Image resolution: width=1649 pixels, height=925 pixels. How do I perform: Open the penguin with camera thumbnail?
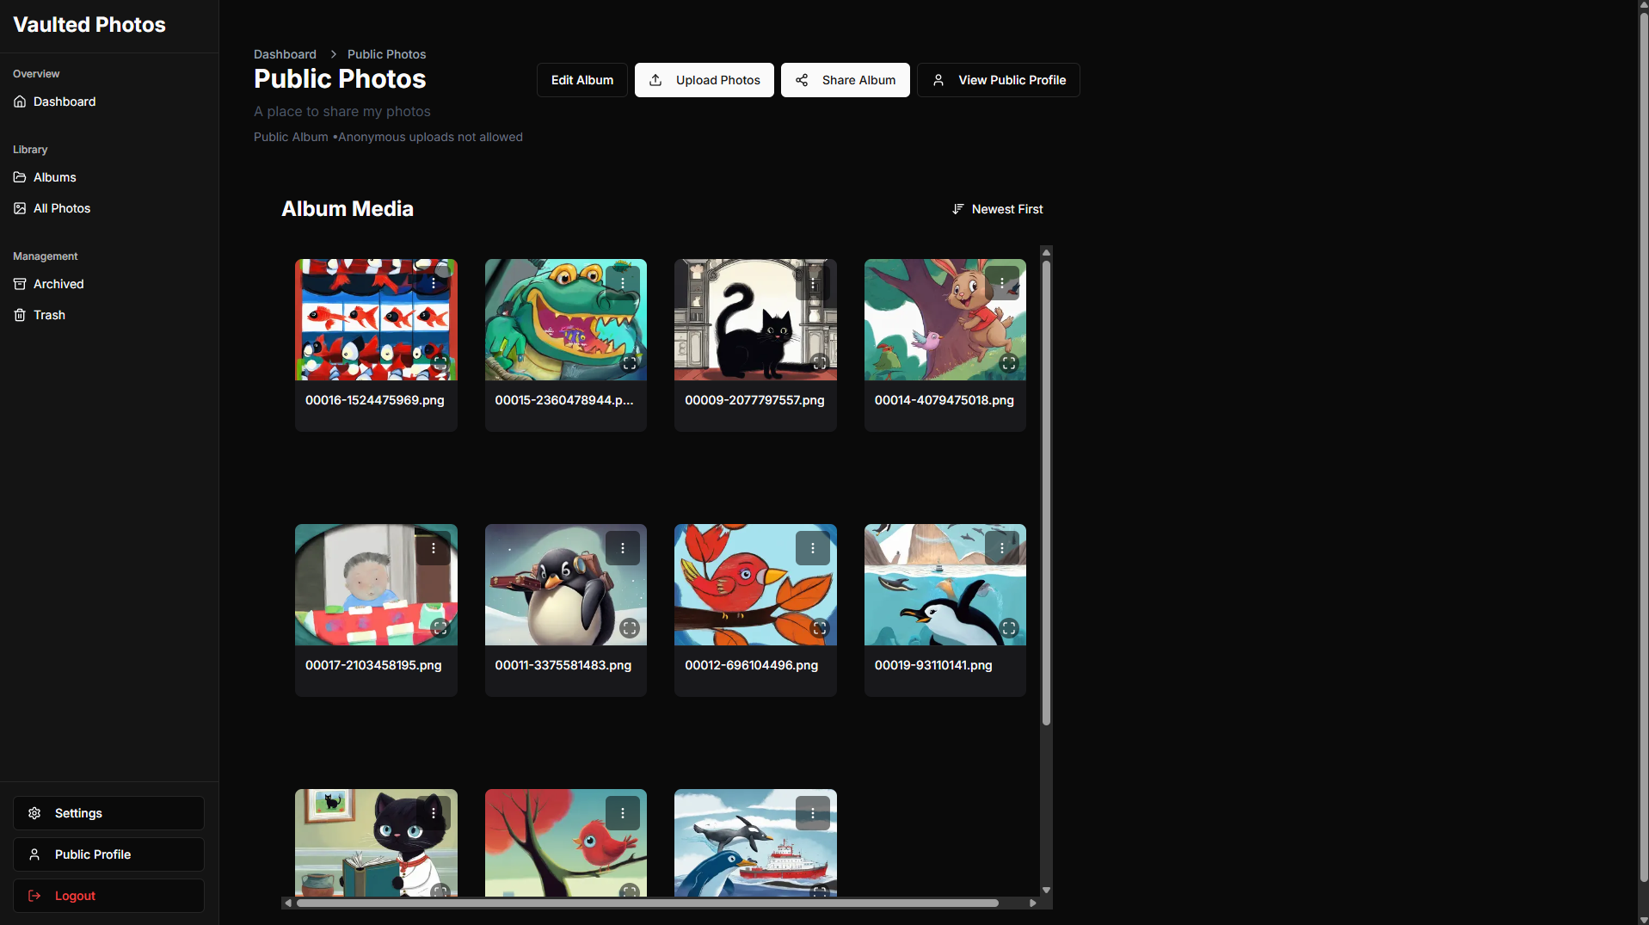tap(566, 585)
